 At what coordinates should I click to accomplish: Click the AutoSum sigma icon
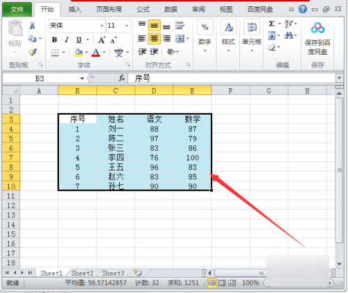(271, 24)
